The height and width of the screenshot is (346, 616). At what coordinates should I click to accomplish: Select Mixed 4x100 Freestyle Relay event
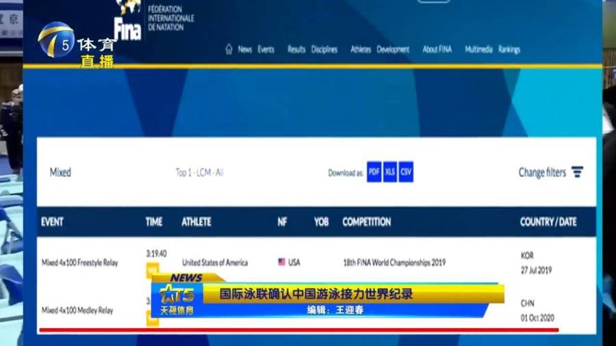click(80, 263)
